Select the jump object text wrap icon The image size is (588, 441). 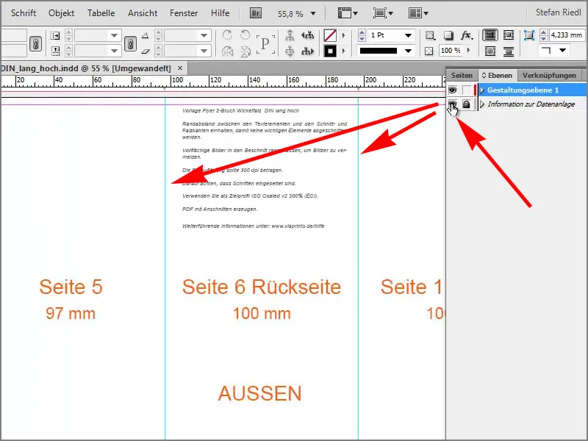(509, 51)
